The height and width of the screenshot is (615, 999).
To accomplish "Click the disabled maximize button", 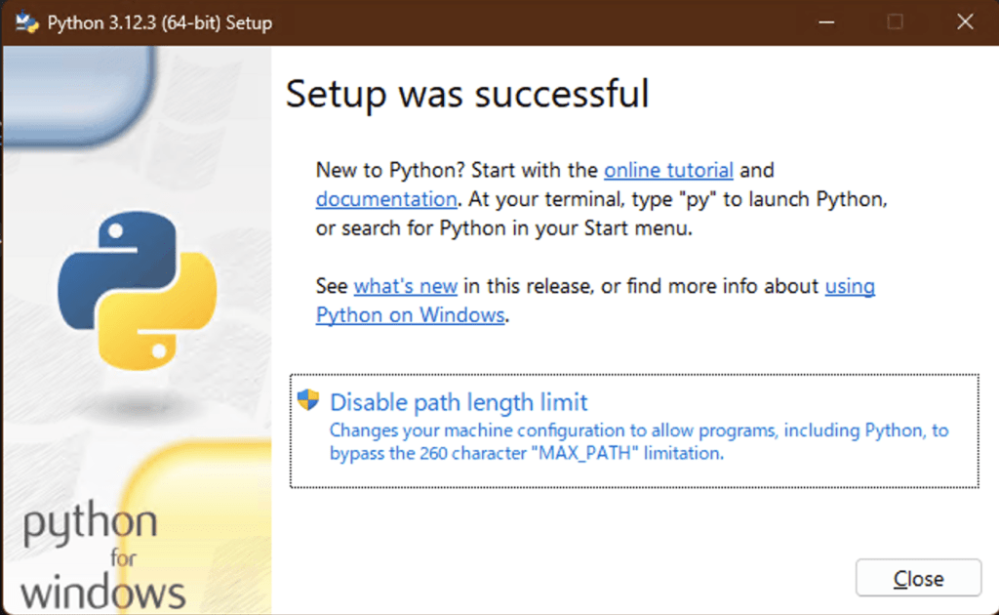I will tap(895, 20).
